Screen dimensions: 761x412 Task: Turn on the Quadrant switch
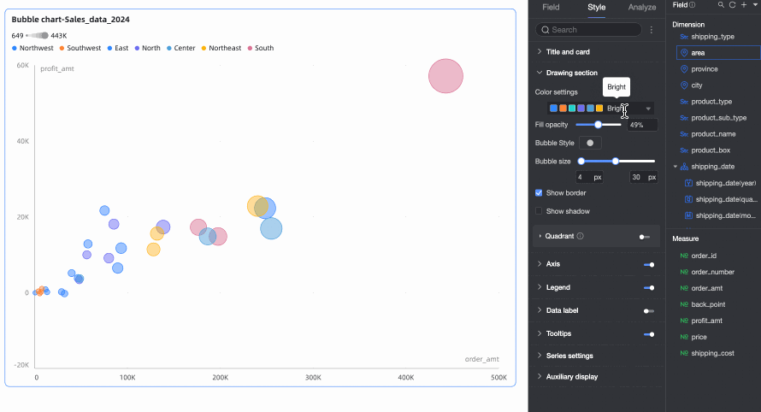point(645,237)
